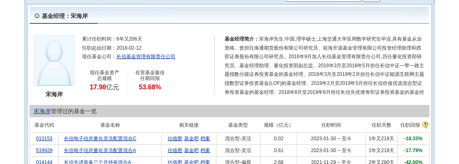Open 档案 for fund 519929

pyautogui.click(x=205, y=150)
